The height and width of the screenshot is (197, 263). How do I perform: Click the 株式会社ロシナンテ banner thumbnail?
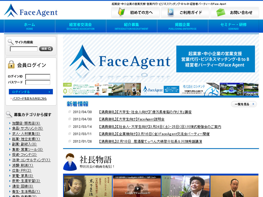(x=200, y=89)
